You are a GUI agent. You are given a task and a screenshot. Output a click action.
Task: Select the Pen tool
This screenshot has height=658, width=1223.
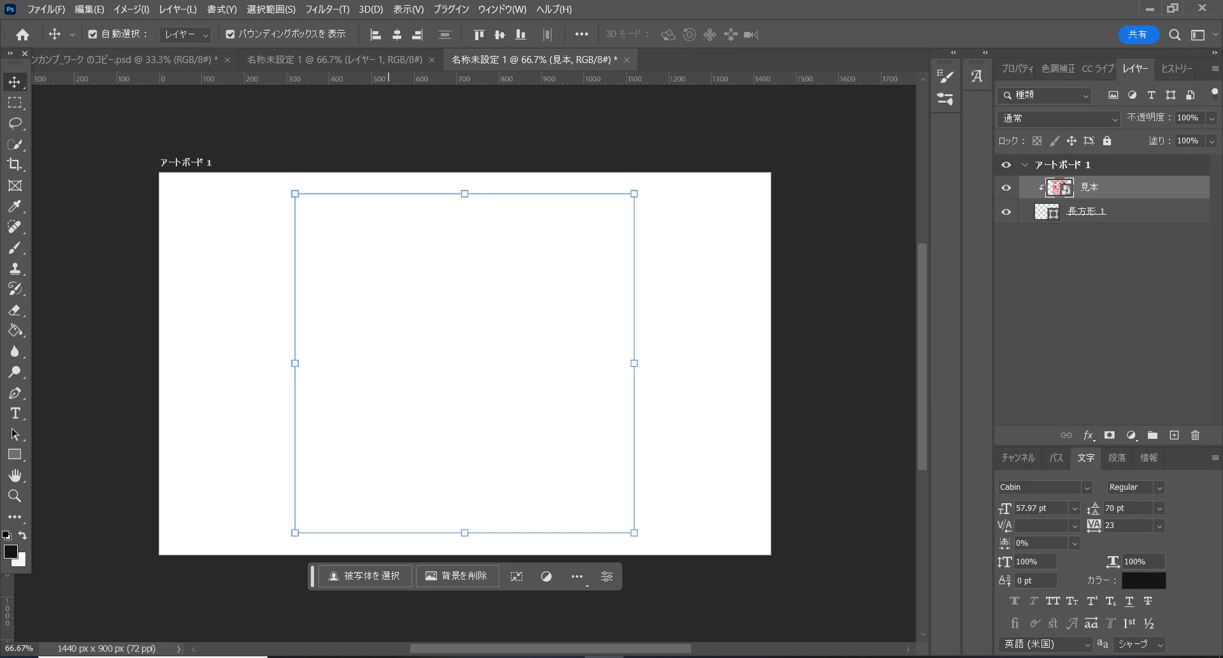pyautogui.click(x=15, y=393)
